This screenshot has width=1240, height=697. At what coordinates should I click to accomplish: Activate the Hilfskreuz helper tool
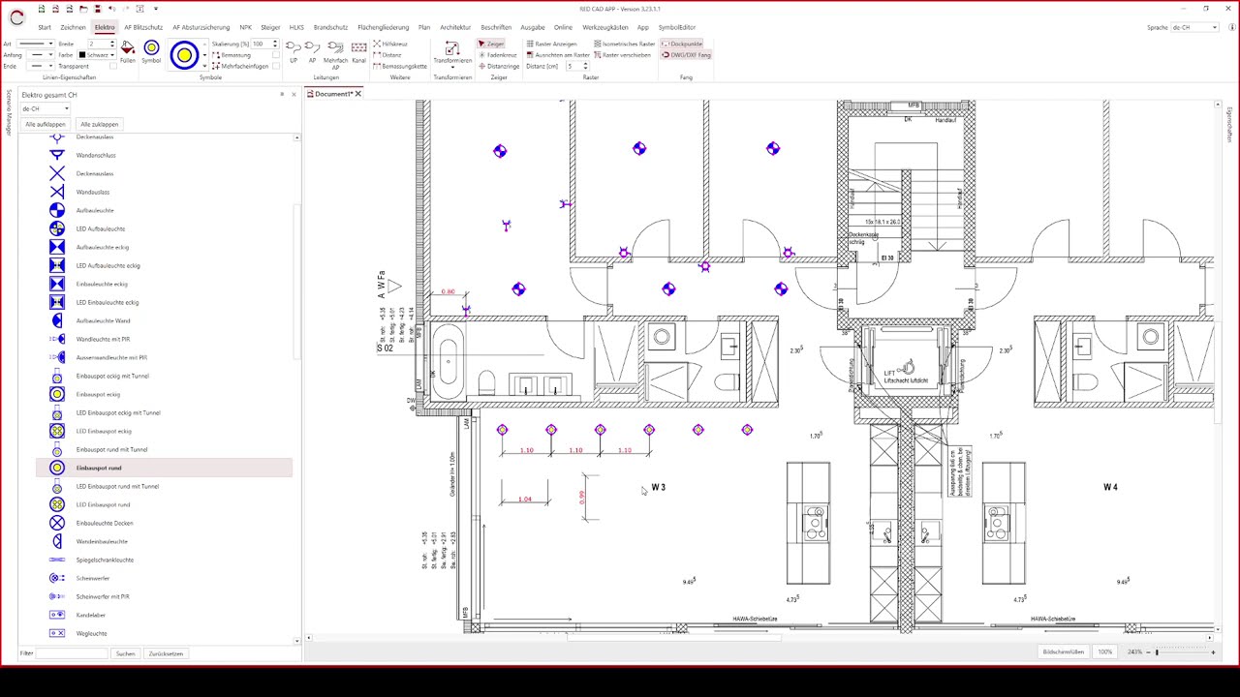coord(390,45)
